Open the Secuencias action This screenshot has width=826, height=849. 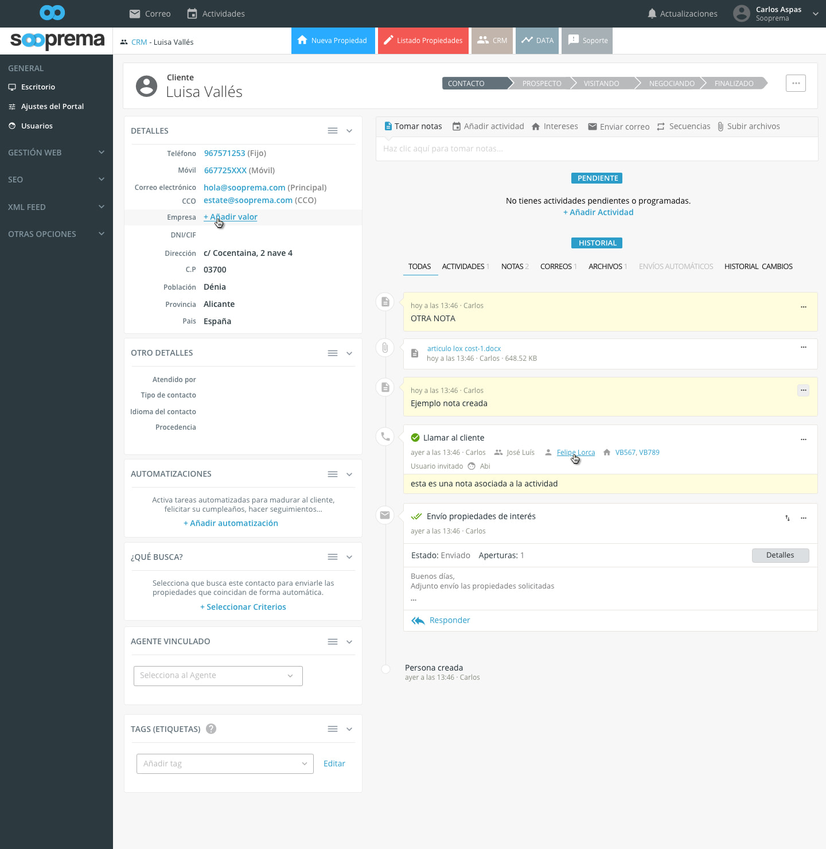683,126
